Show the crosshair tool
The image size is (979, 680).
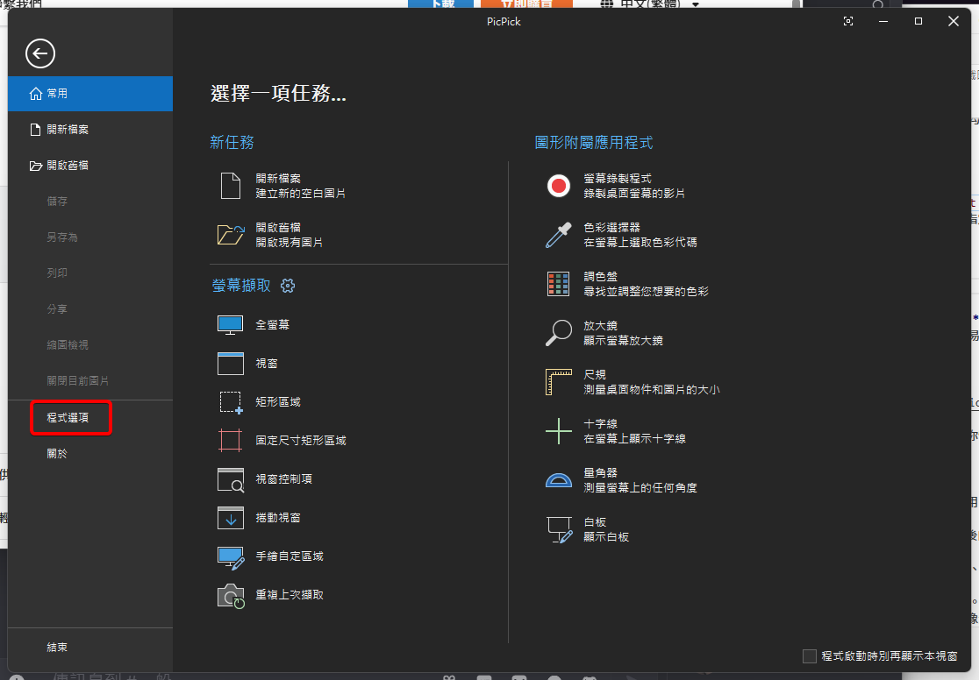pos(558,431)
